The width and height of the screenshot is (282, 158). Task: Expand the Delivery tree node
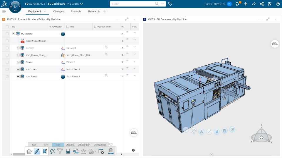[x=18, y=48]
